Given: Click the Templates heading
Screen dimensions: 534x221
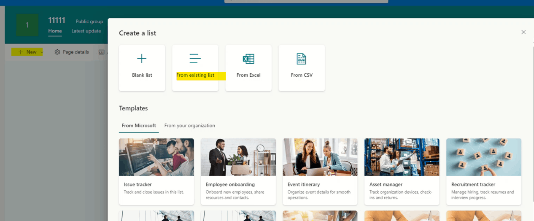Looking at the screenshot, I should 133,108.
